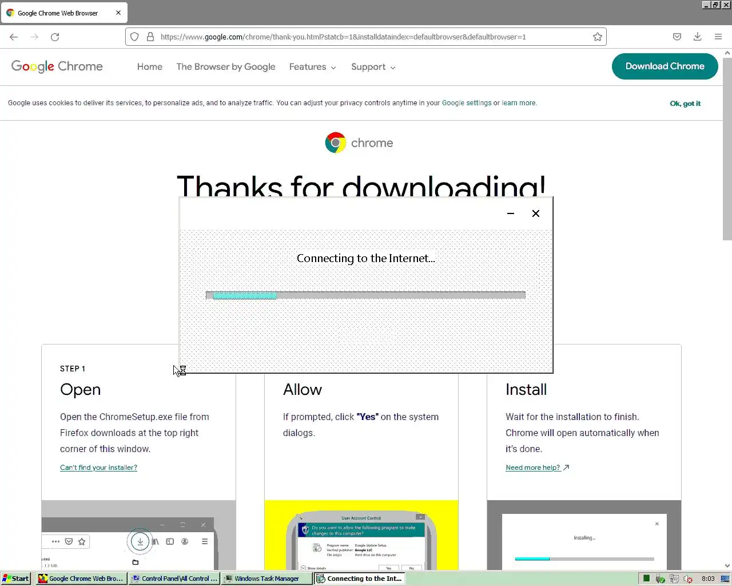732x586 pixels.
Task: Open the Home navigation item
Action: pos(150,67)
